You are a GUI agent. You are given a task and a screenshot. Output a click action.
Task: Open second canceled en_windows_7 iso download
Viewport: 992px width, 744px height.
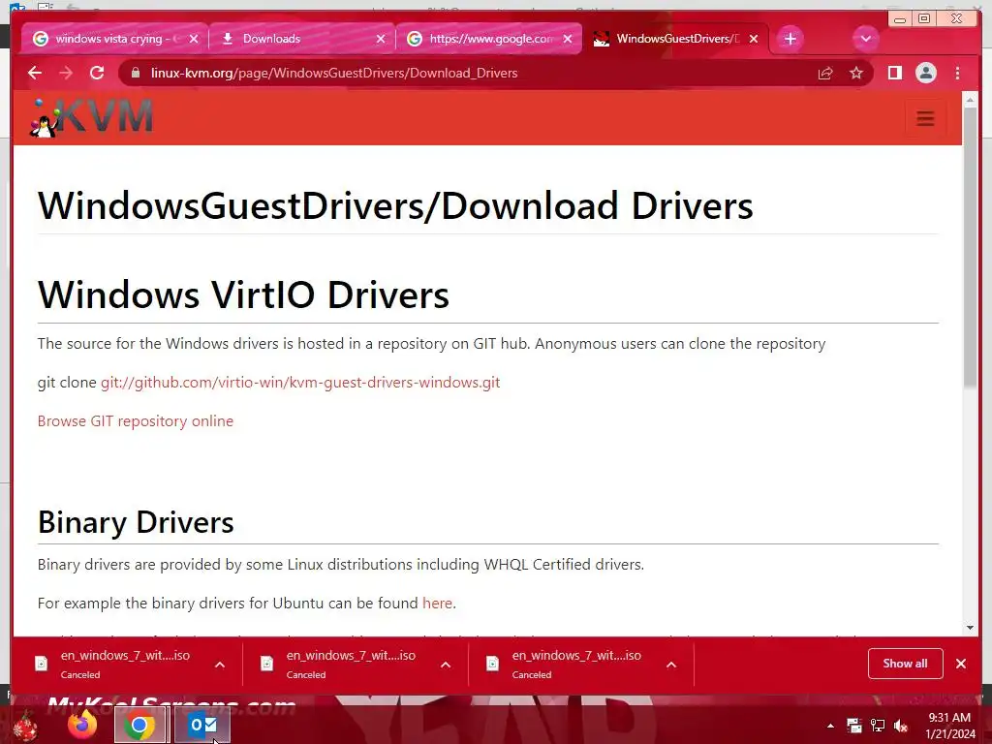point(340,664)
